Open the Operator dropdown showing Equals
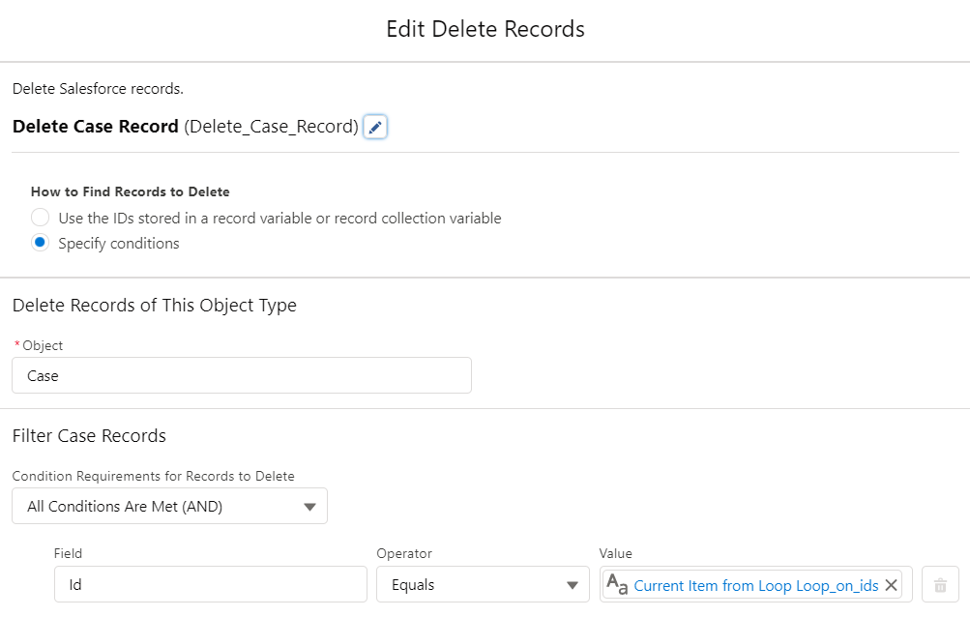The height and width of the screenshot is (617, 970). pyautogui.click(x=482, y=584)
